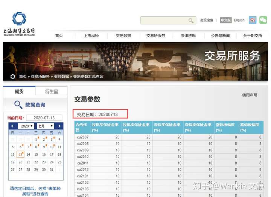Click the 当前日期 field showing 2020-07-13
Image resolution: width=271 pixels, height=197 pixels.
pyautogui.click(x=44, y=118)
